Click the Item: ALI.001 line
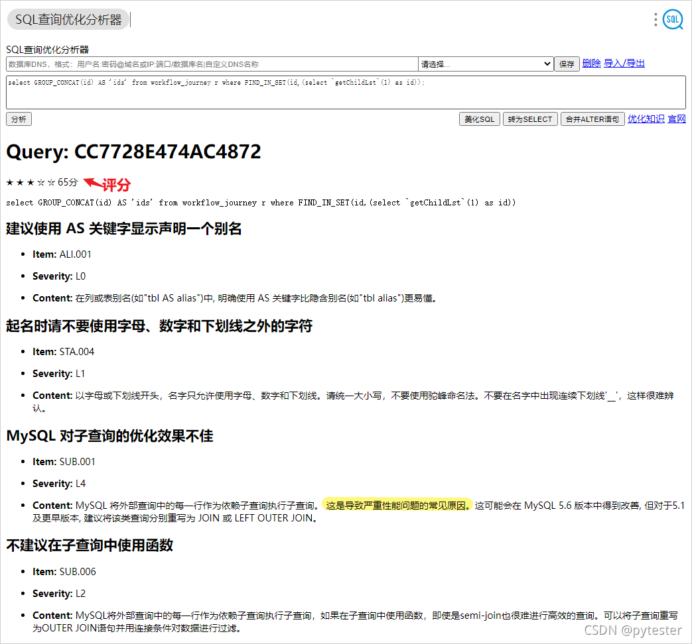 tap(62, 254)
